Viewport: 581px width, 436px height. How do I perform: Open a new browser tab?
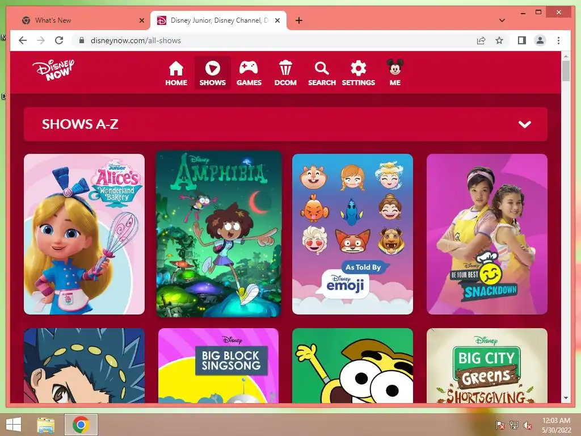point(299,21)
